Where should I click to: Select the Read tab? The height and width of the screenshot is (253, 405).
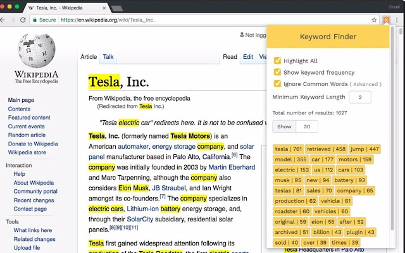[230, 57]
